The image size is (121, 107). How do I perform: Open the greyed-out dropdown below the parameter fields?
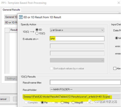tap(77, 60)
